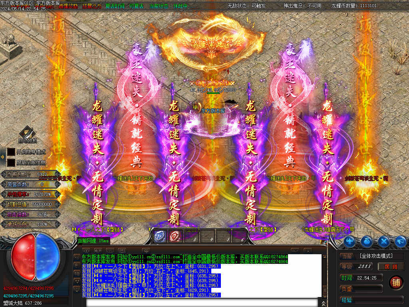Click the fourth icon on the chat toolbar
Viewport: 409px width, 307px height.
(121, 250)
